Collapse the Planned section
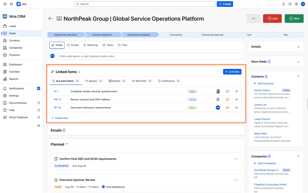308x193 pixels. [67, 144]
